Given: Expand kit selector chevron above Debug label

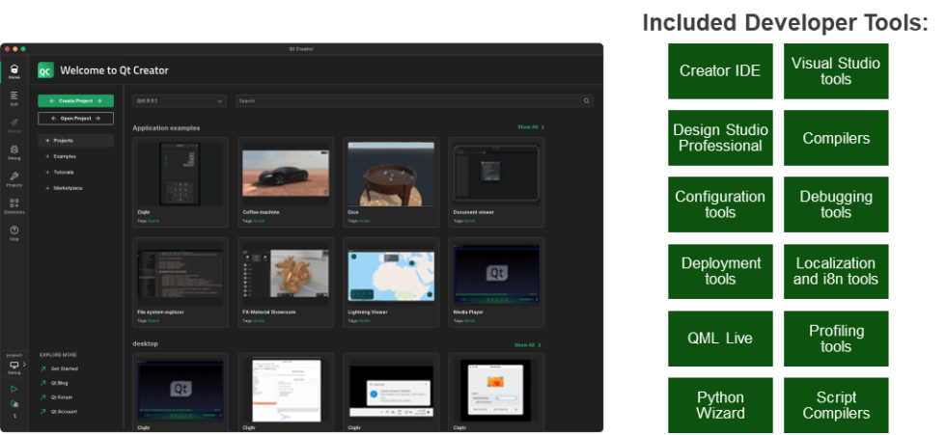Looking at the screenshot, I should click(x=24, y=364).
